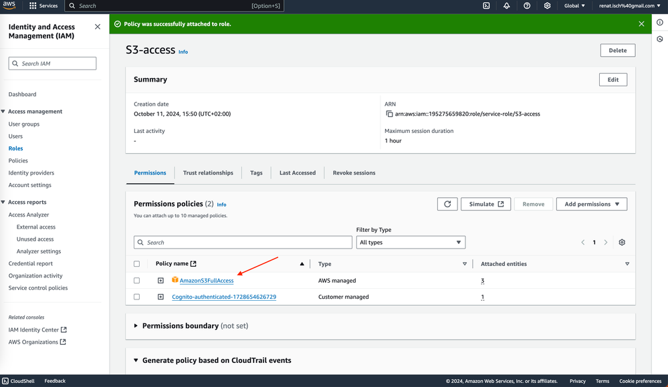The image size is (668, 387).
Task: Sort the Type column
Action: (x=465, y=264)
